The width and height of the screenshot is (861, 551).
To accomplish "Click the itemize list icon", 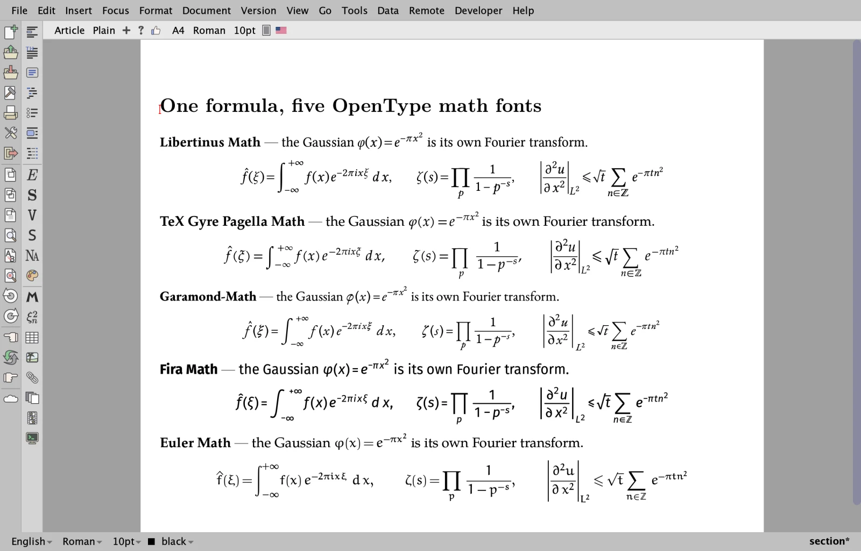I will point(32,113).
